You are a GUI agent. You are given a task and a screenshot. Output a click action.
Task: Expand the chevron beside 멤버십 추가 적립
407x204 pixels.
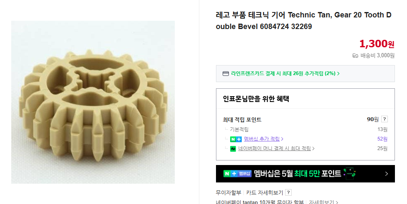click(x=282, y=139)
